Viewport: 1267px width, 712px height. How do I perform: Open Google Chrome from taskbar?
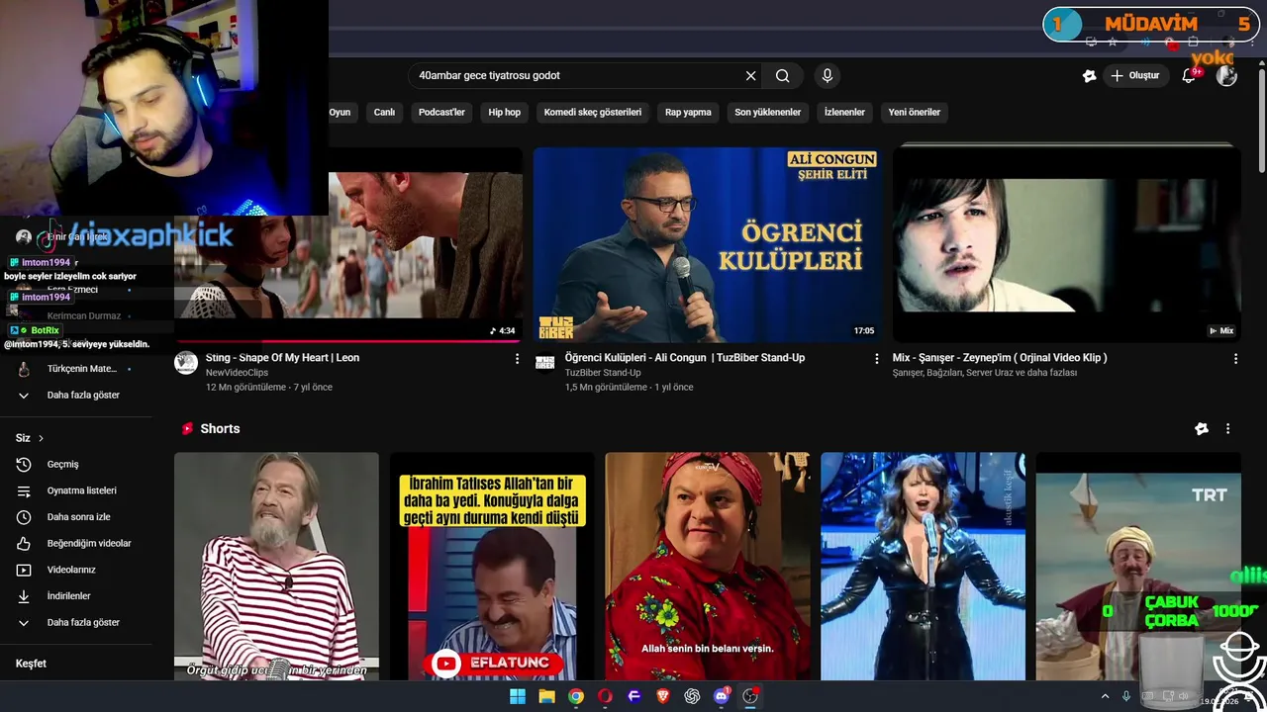click(576, 696)
